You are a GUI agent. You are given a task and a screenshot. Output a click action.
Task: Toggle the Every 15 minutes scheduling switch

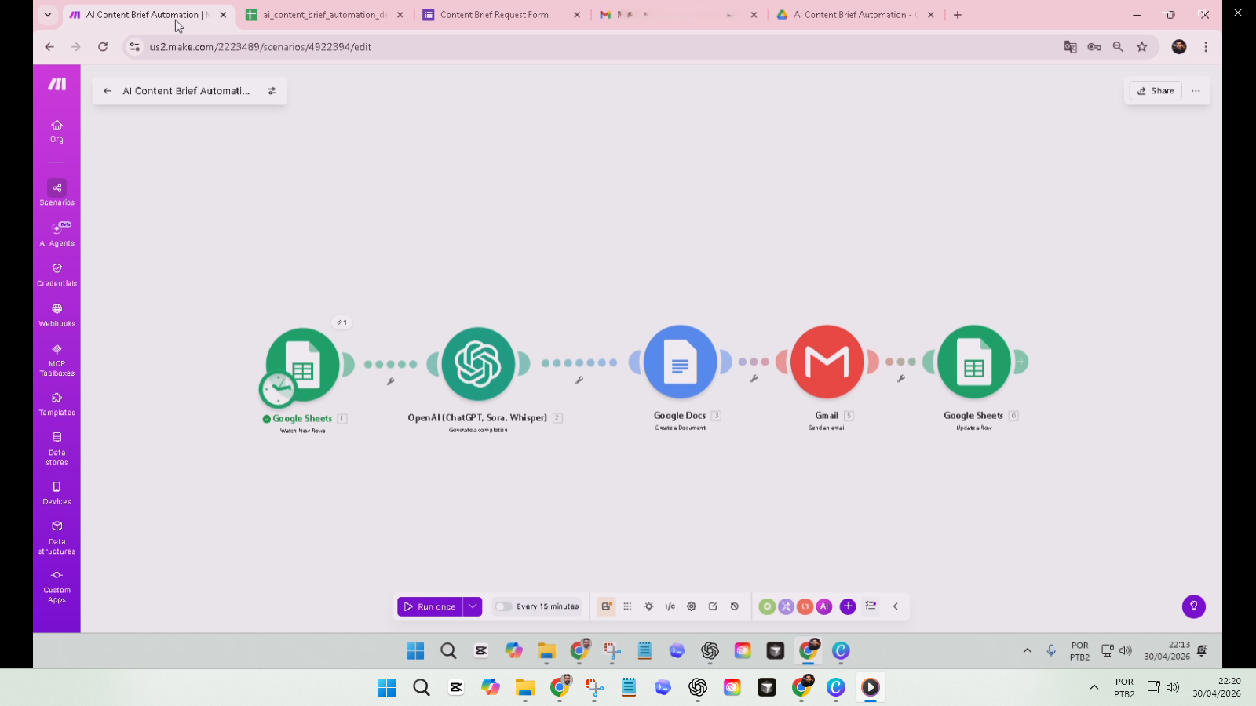pos(503,606)
